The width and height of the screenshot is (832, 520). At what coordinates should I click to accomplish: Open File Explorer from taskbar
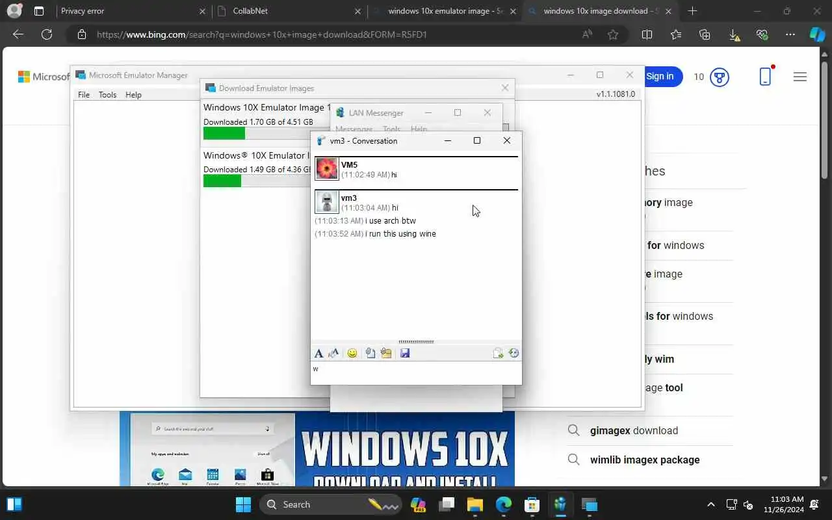pyautogui.click(x=475, y=504)
